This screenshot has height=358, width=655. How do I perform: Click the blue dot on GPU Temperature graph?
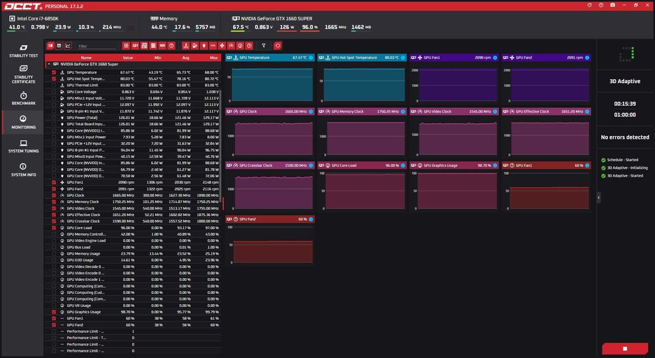tap(310, 58)
